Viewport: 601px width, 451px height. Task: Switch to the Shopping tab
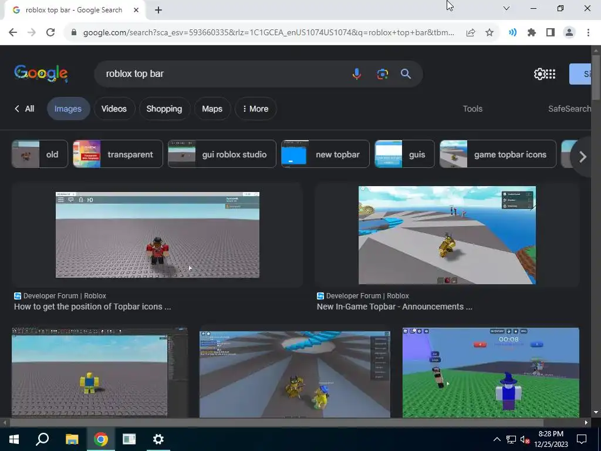tap(164, 109)
